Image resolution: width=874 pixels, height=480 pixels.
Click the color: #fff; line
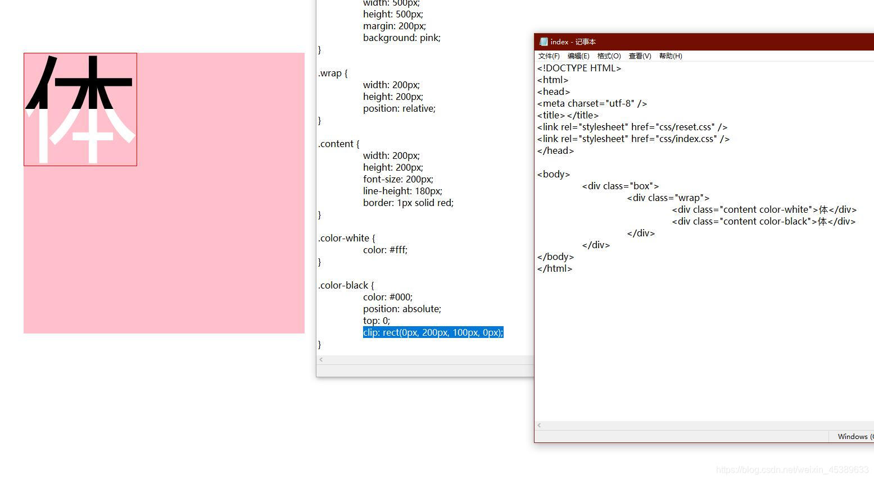[x=385, y=250]
